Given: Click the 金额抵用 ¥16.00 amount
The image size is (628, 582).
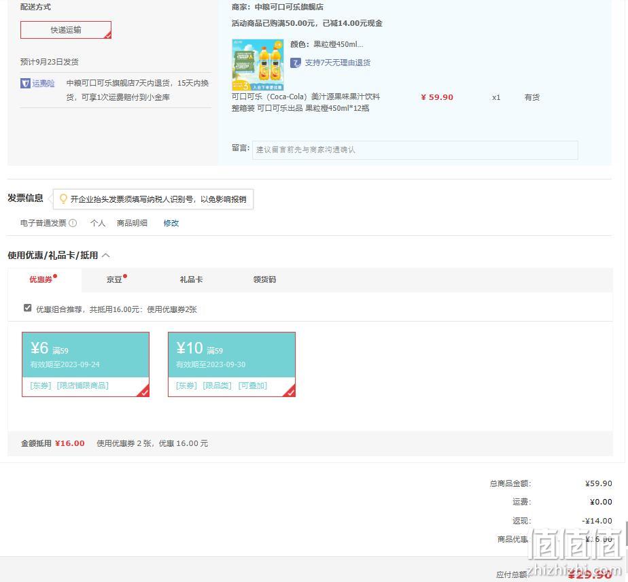Looking at the screenshot, I should pyautogui.click(x=70, y=443).
